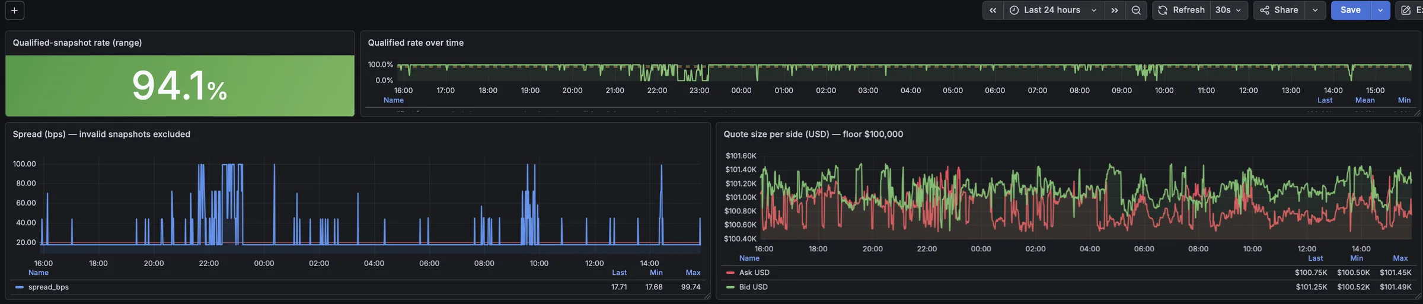Sort Quote size legend by Min column
This screenshot has width=1423, height=304.
pyautogui.click(x=1357, y=258)
